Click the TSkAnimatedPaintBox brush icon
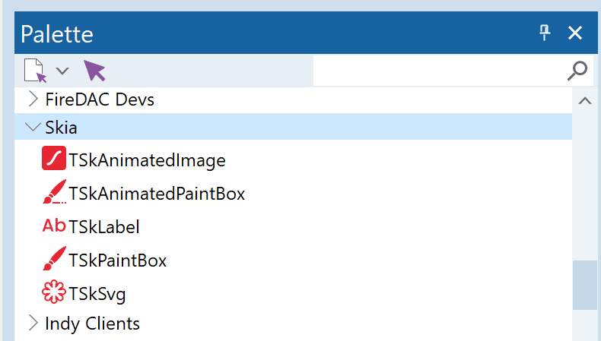 [x=54, y=191]
